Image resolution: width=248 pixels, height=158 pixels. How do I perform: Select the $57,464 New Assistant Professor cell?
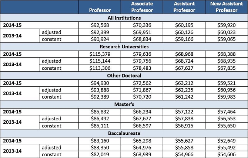[x=227, y=112]
